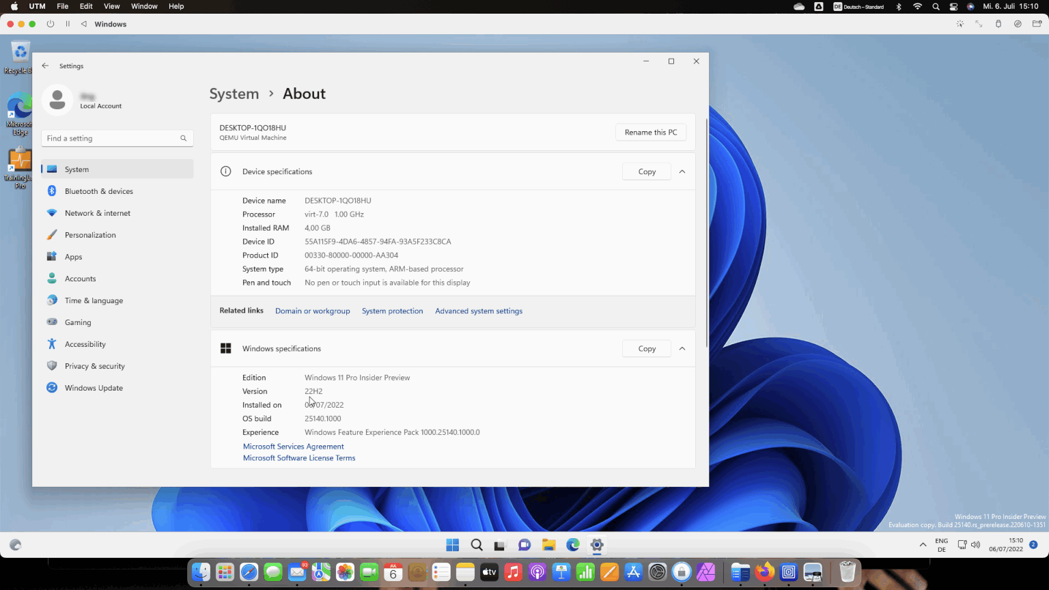Open Accessibility settings category

click(117, 344)
